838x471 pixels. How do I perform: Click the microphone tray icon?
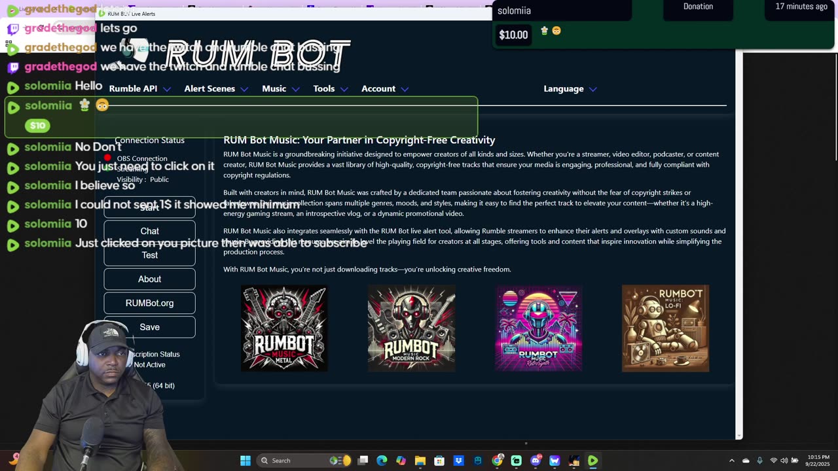click(759, 461)
